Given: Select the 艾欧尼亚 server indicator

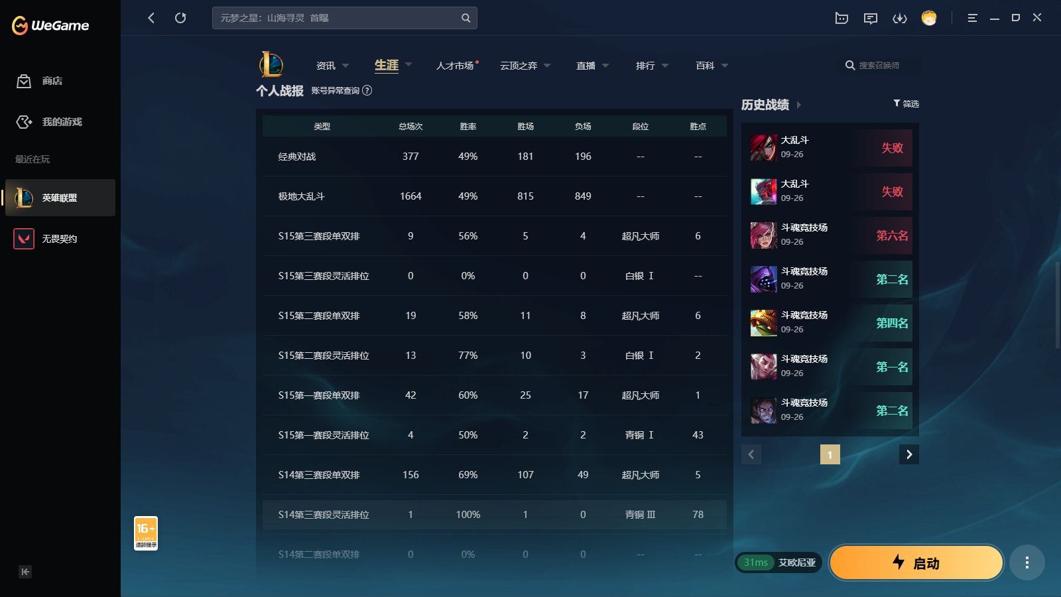Looking at the screenshot, I should tap(779, 563).
